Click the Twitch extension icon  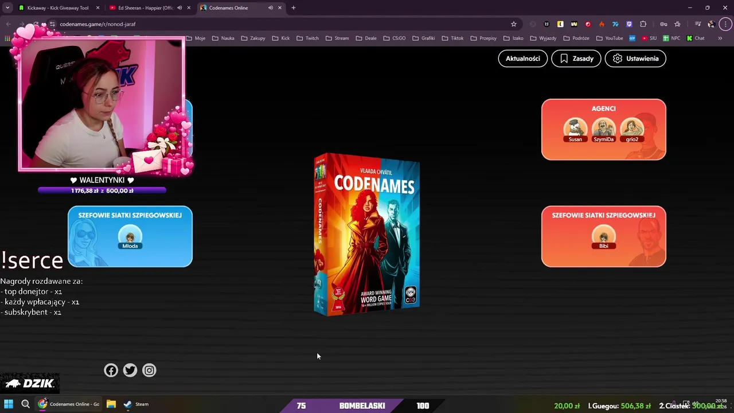(629, 24)
